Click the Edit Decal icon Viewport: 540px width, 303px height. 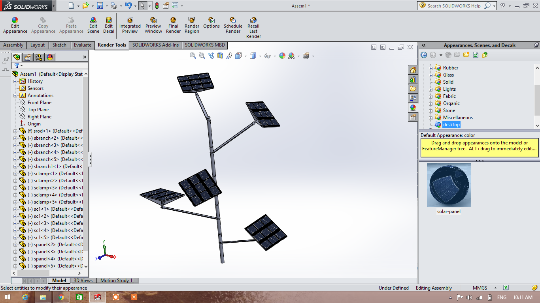(109, 25)
